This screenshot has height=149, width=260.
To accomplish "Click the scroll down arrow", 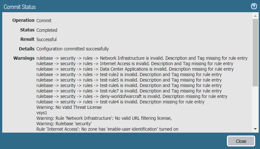I will [x=255, y=129].
